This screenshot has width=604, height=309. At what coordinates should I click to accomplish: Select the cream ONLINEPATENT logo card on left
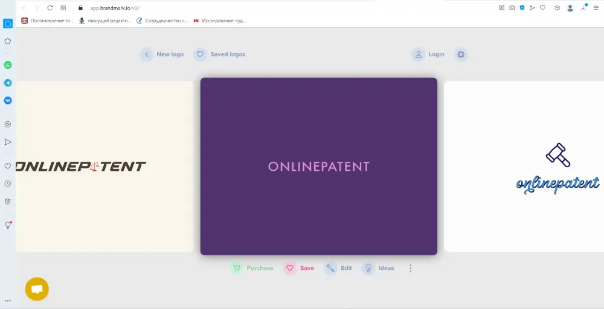(104, 166)
